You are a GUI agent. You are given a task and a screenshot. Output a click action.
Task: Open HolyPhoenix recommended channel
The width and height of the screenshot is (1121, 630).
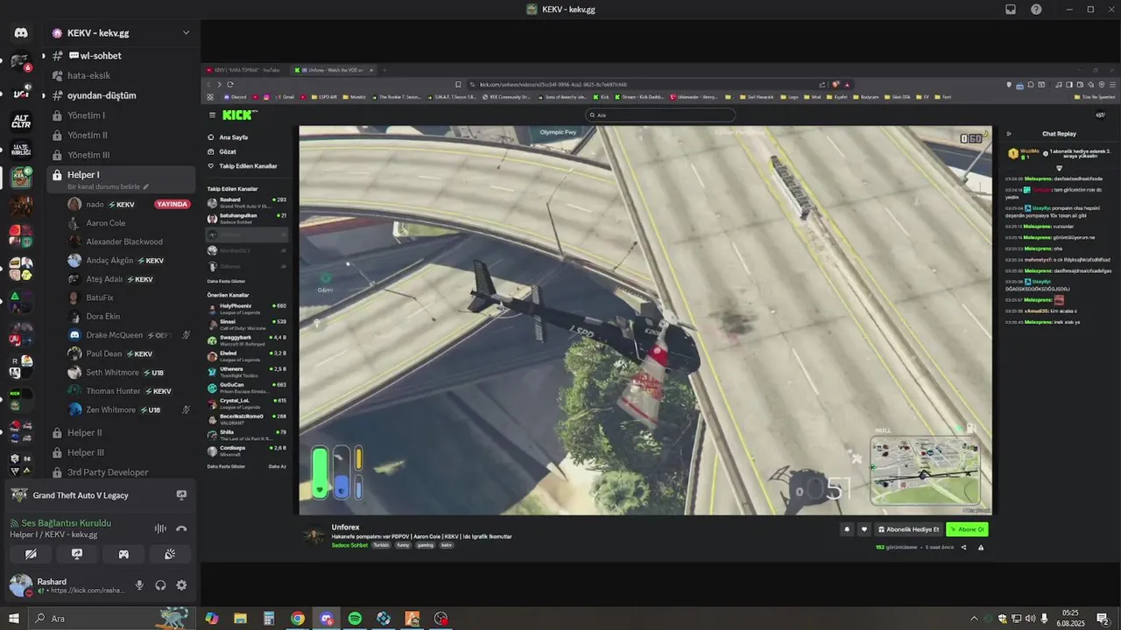tap(247, 309)
